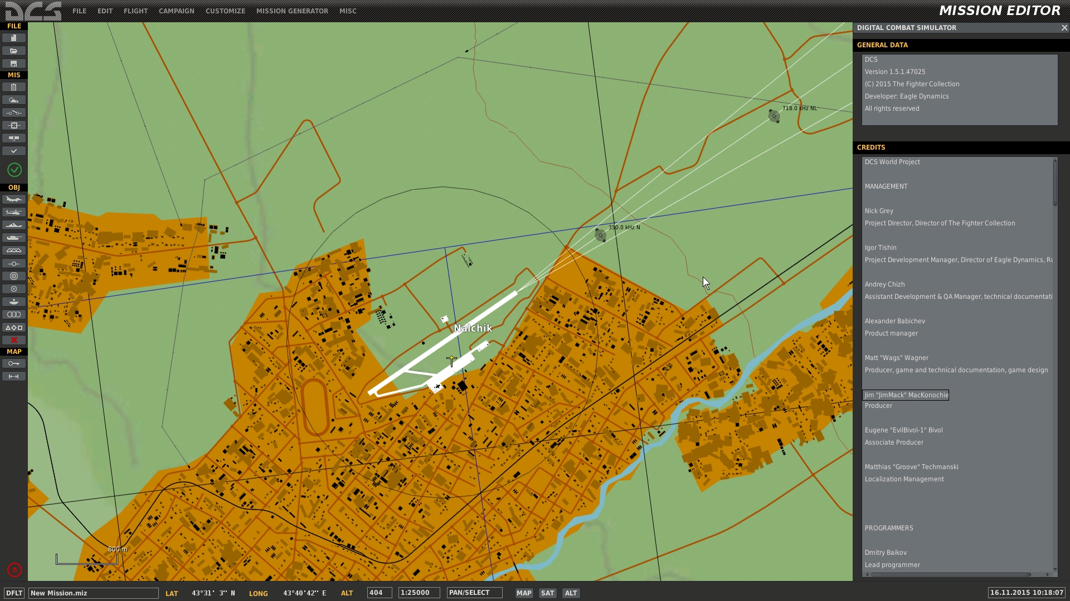The width and height of the screenshot is (1070, 601).
Task: Select the Jim "JimMack" MacKonochie credit entry
Action: 906,395
